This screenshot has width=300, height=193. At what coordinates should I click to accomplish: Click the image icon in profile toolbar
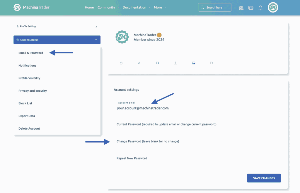click(x=194, y=63)
